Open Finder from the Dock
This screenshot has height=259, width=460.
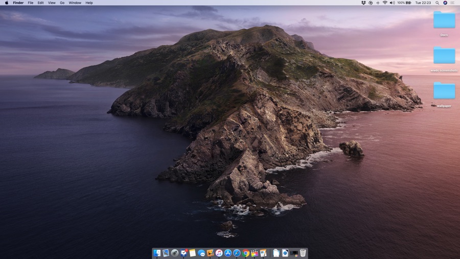157,253
